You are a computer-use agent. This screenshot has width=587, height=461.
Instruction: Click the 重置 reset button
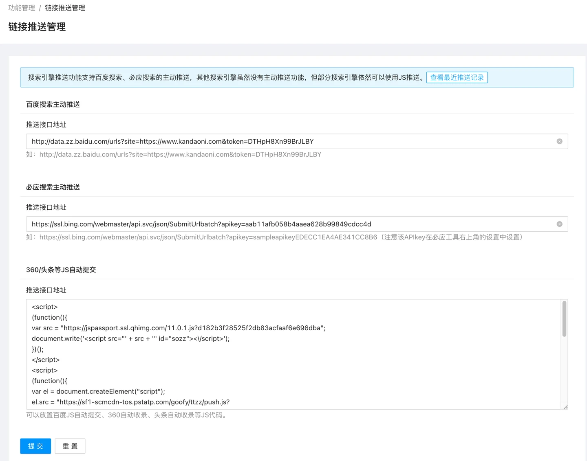70,446
